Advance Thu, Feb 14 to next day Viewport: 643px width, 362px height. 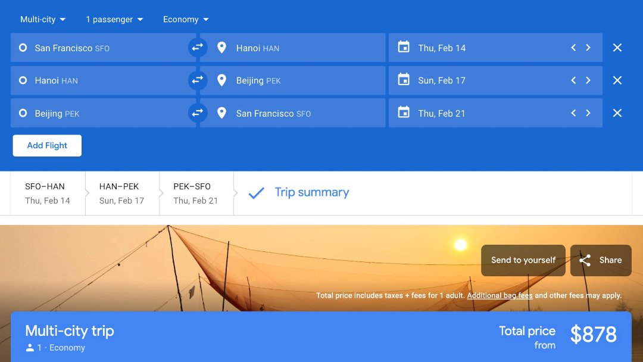pyautogui.click(x=588, y=48)
